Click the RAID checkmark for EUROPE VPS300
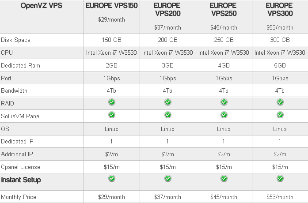308x203 pixels. 280,102
